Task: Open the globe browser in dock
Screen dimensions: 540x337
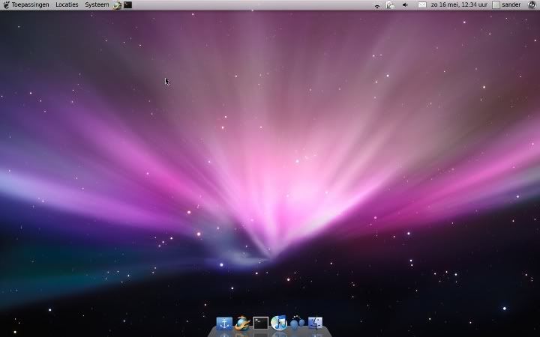Action: [x=241, y=324]
